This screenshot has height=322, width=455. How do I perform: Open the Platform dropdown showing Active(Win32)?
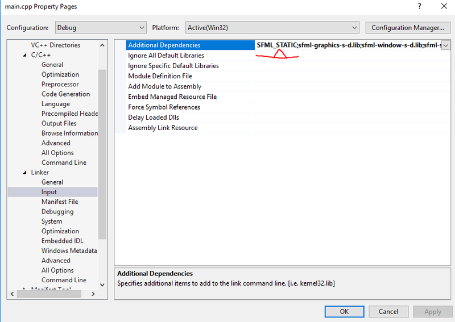[x=272, y=27]
